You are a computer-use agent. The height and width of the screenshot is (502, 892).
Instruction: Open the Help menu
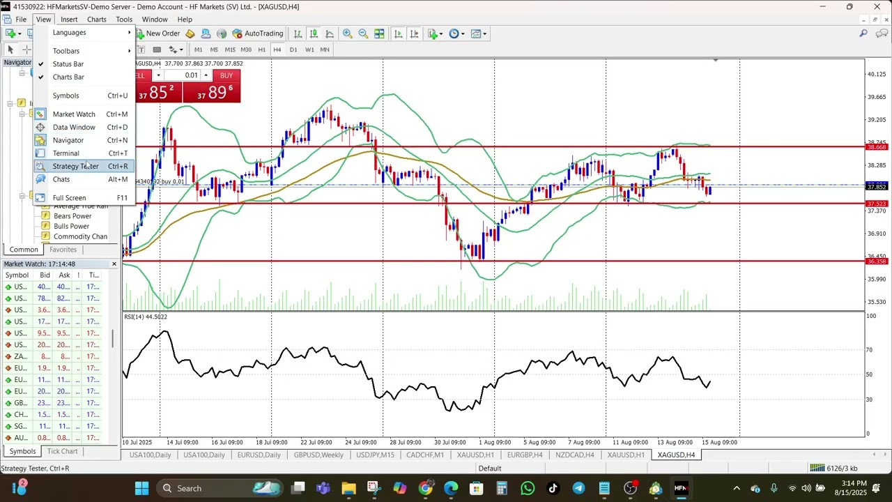185,19
